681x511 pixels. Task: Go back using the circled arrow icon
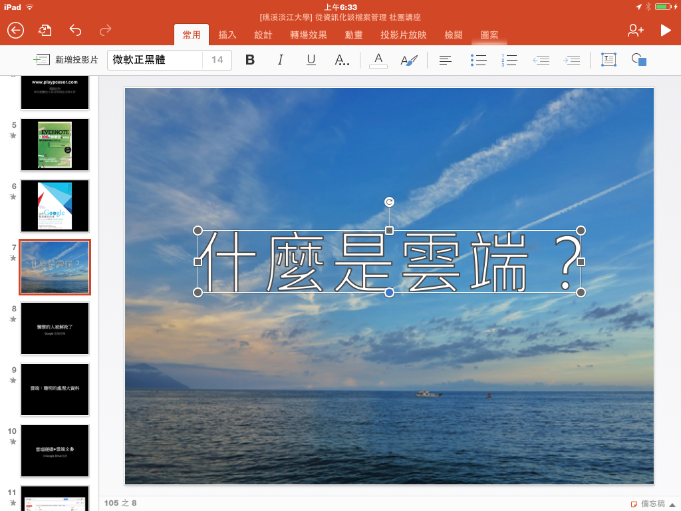(x=16, y=31)
